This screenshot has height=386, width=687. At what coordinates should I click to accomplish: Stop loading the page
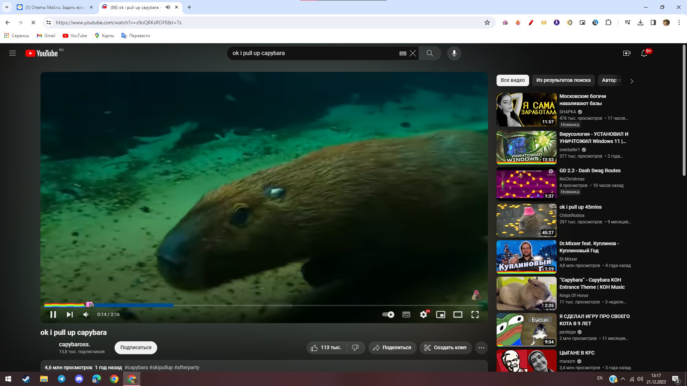coord(33,23)
